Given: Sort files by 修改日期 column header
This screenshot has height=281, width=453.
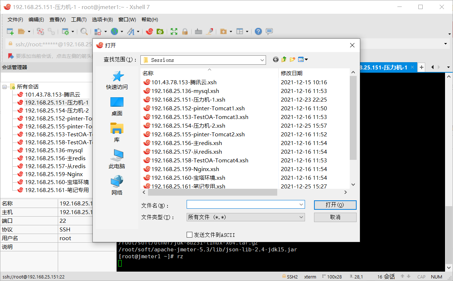Looking at the screenshot, I should [x=314, y=73].
